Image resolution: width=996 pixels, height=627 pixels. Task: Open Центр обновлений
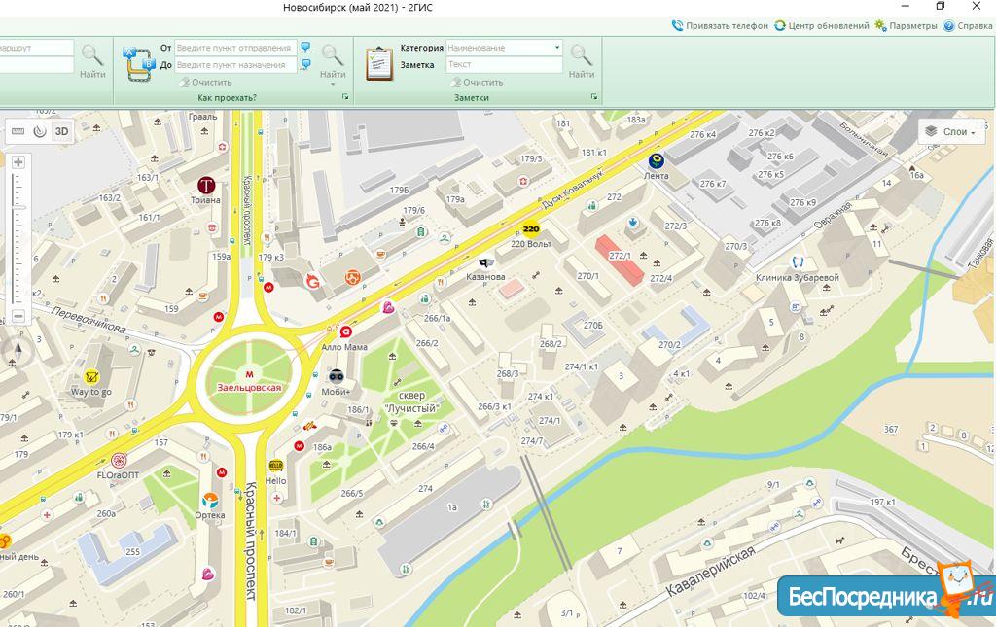pos(822,26)
